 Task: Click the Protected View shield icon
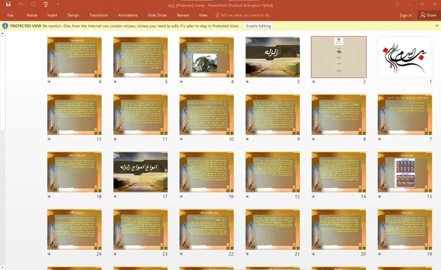(5, 26)
